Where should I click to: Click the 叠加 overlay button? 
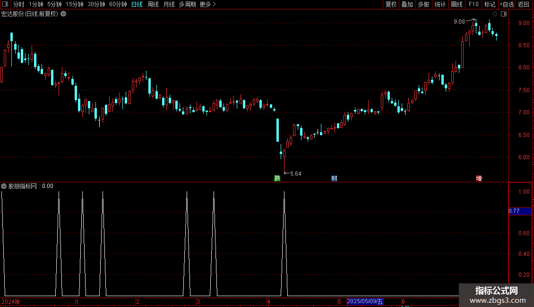coord(407,4)
